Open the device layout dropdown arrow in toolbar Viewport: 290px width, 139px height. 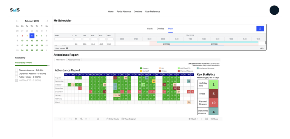click(90, 119)
